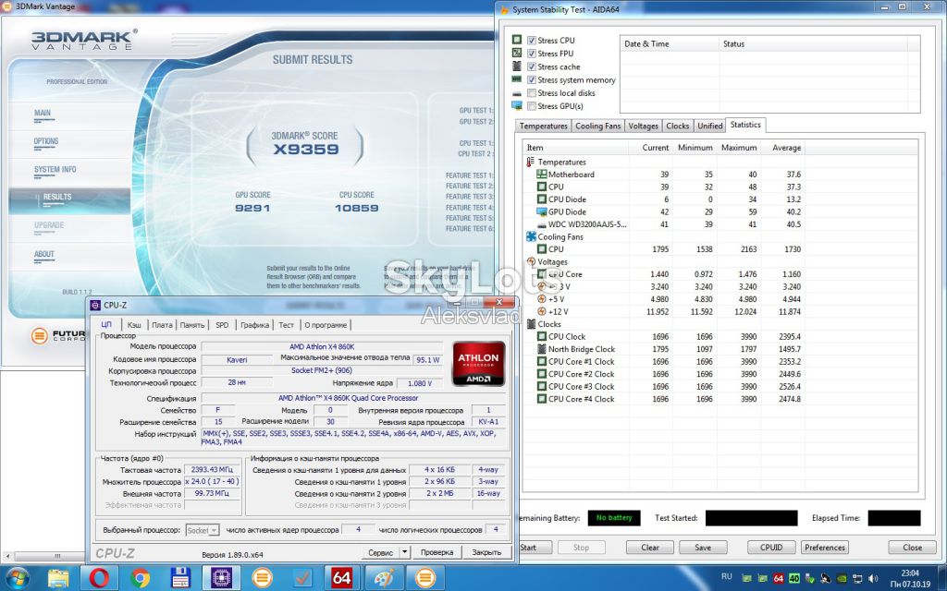Click volume speaker tray icon
This screenshot has height=591, width=947.
click(x=873, y=578)
